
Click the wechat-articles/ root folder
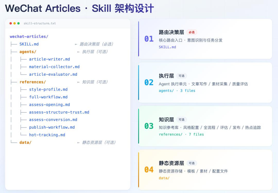(x=29, y=37)
